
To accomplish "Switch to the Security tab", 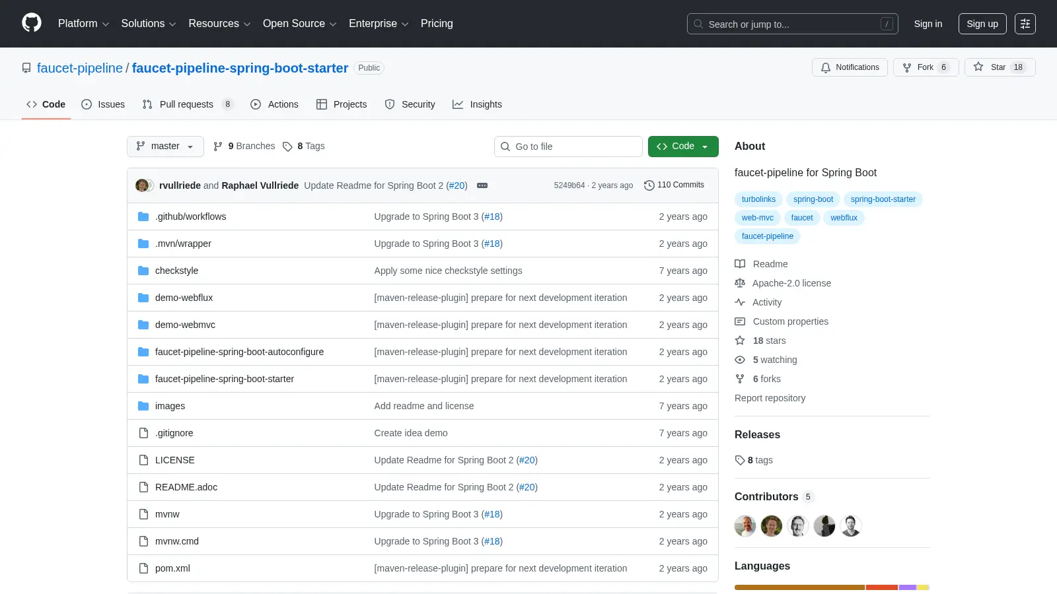I will point(410,104).
